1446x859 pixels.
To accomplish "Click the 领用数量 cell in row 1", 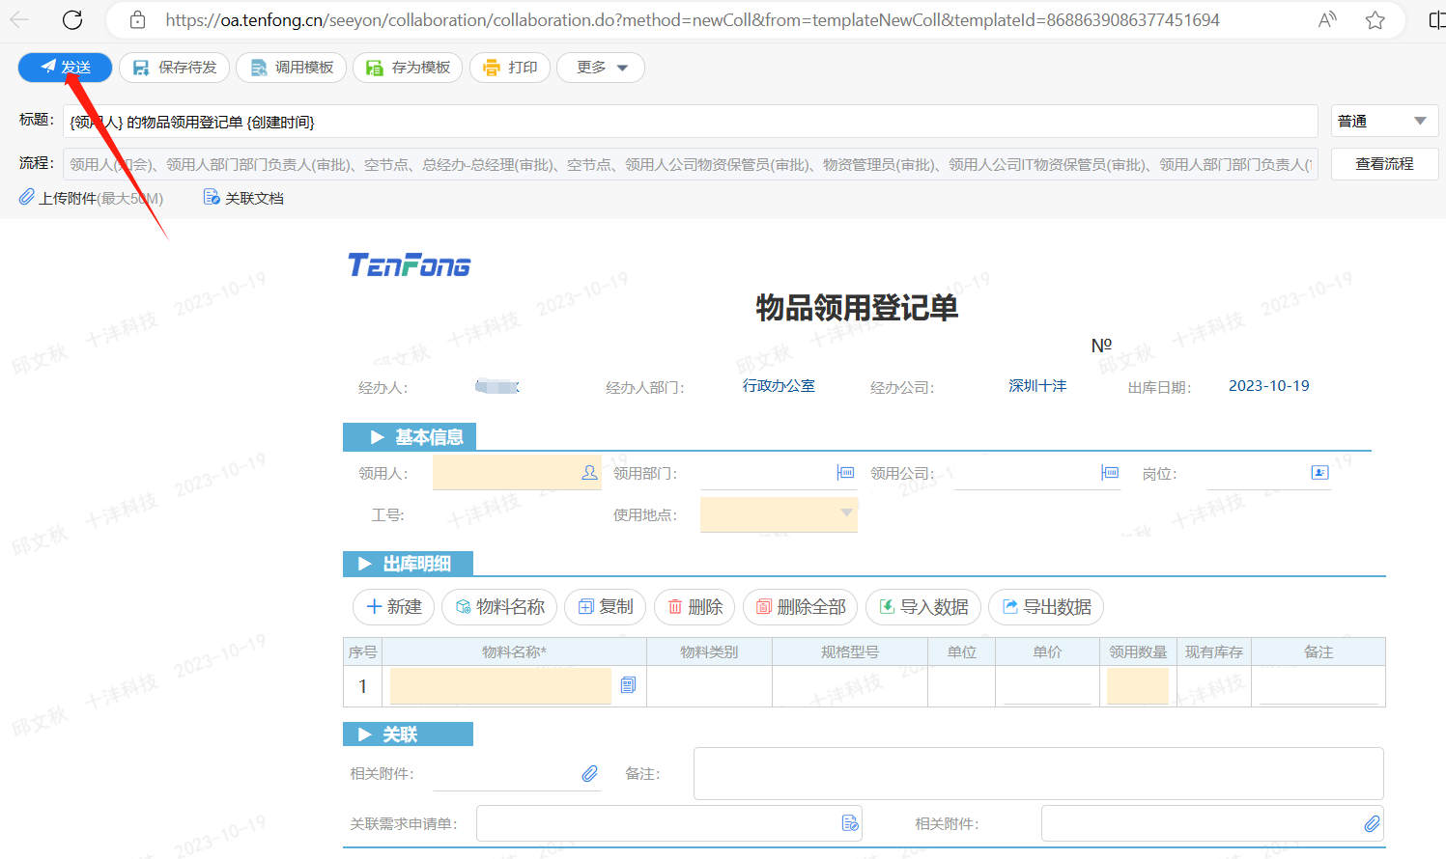I will coord(1138,686).
